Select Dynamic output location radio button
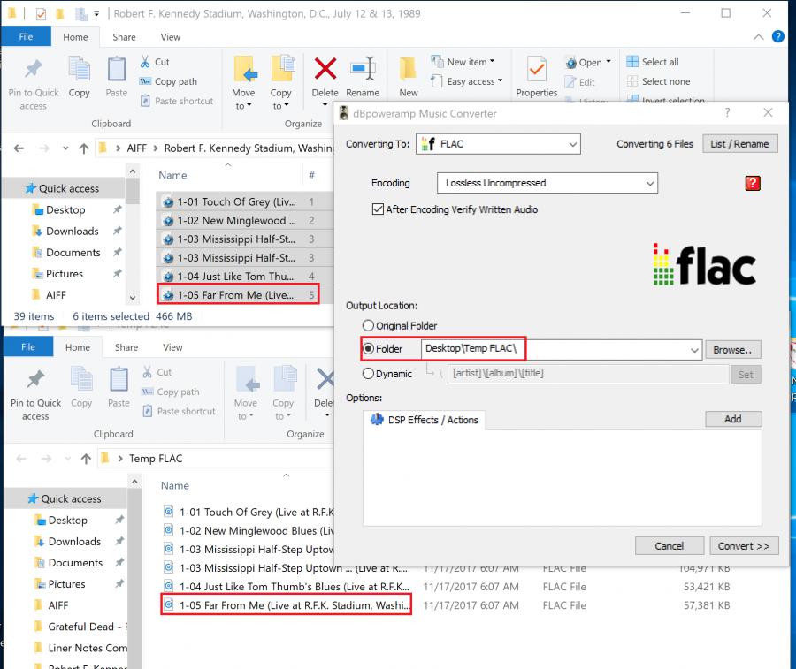 tap(368, 374)
